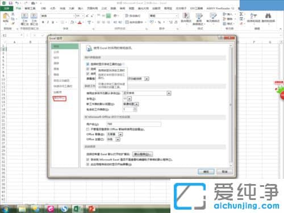Click the cell Borders icon
284x213 pixels.
click(x=62, y=22)
